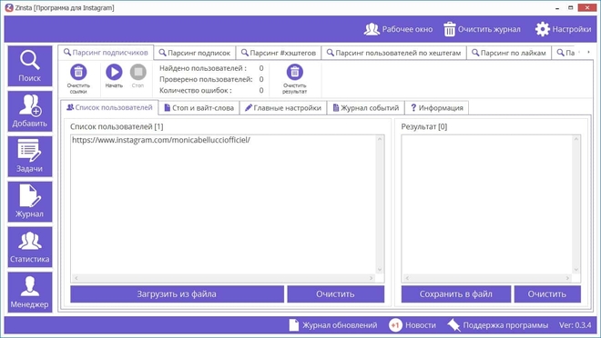Select the Стоп и вайт-слова sub-tab
This screenshot has height=338, width=601.
tap(199, 108)
